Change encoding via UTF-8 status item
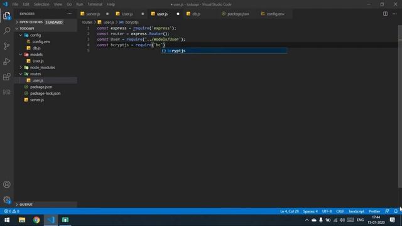This screenshot has width=402, height=226. (327, 212)
